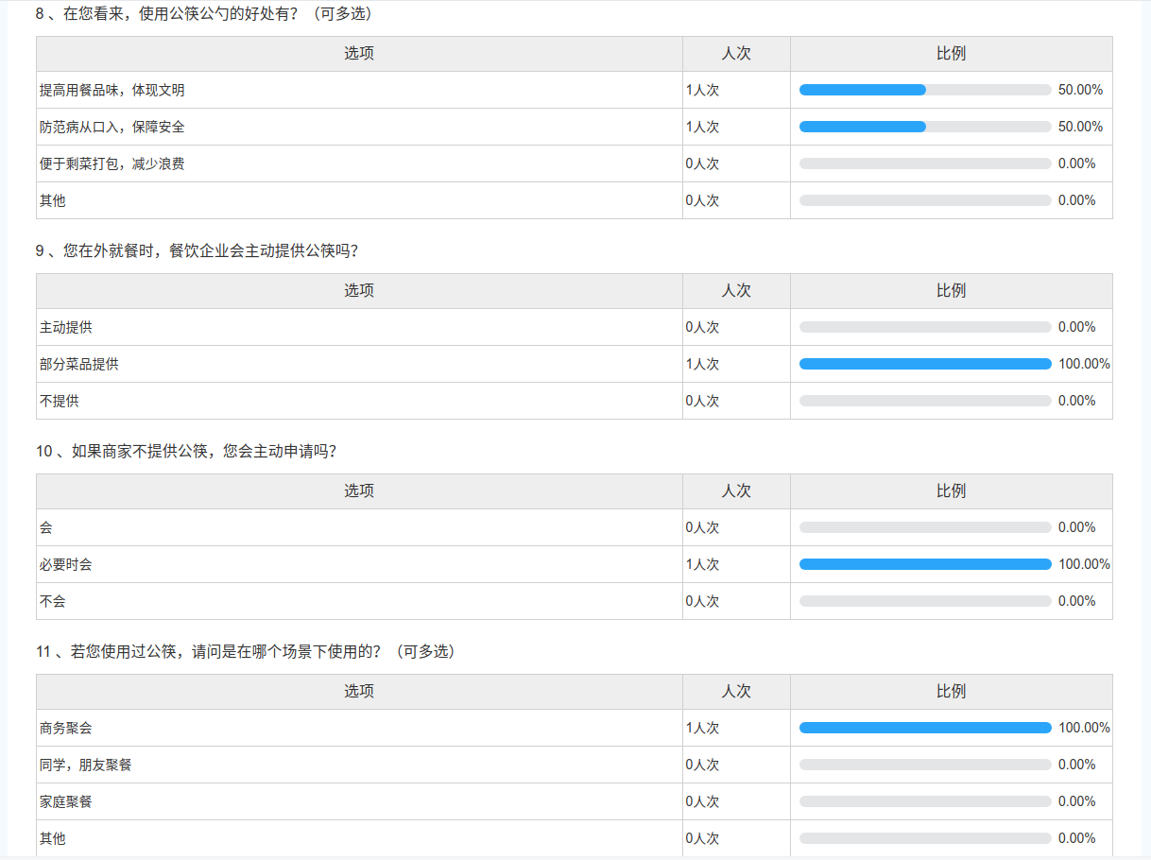Image resolution: width=1151 pixels, height=860 pixels.
Task: Click the progress bar for 商务聚会
Action: tap(924, 728)
